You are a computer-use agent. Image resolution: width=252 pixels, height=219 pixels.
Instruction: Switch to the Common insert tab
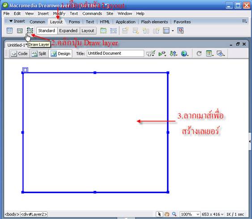pyautogui.click(x=37, y=22)
